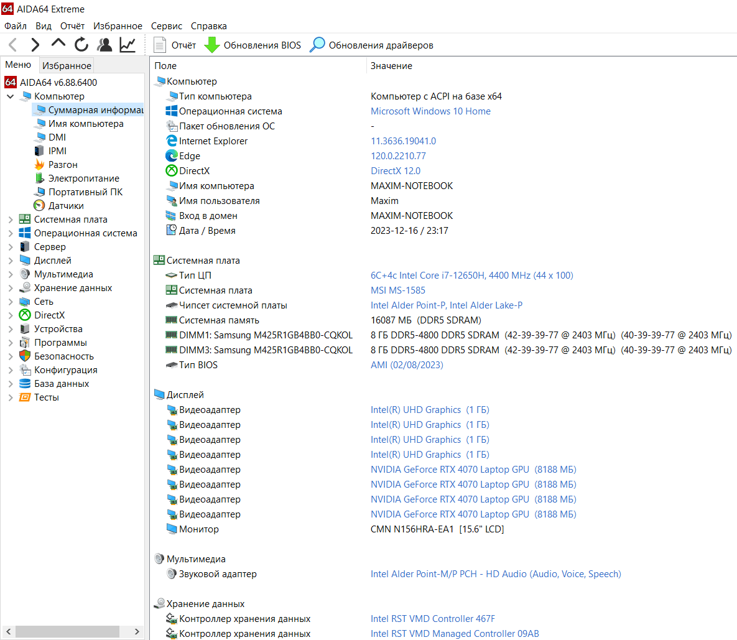Click the Internet Explorer row icon

pyautogui.click(x=172, y=141)
